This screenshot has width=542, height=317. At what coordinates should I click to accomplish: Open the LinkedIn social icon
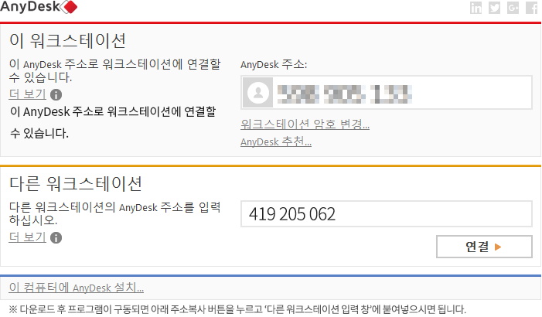[x=476, y=8]
